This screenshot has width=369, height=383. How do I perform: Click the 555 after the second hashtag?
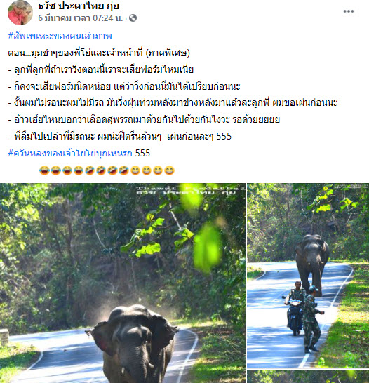[x=142, y=153]
